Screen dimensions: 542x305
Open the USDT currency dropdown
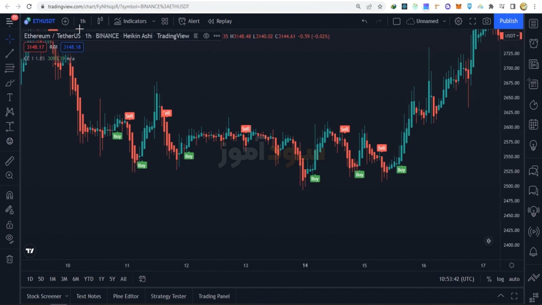[x=512, y=36]
